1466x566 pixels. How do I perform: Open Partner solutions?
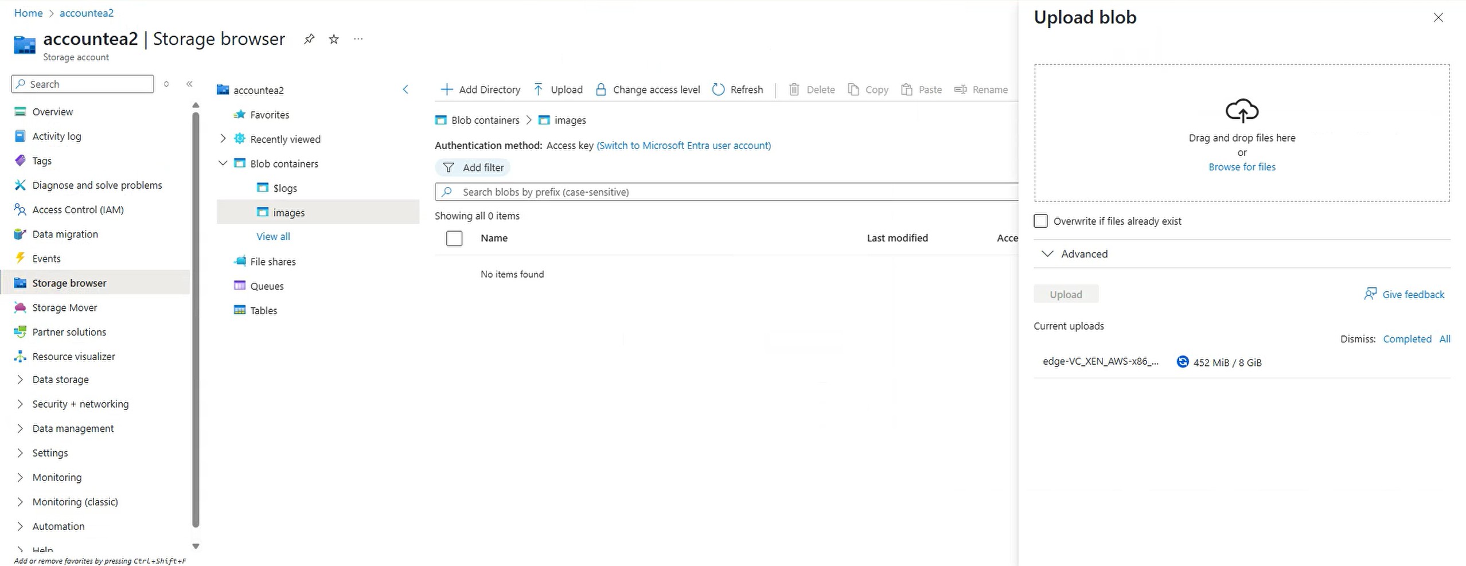[69, 332]
